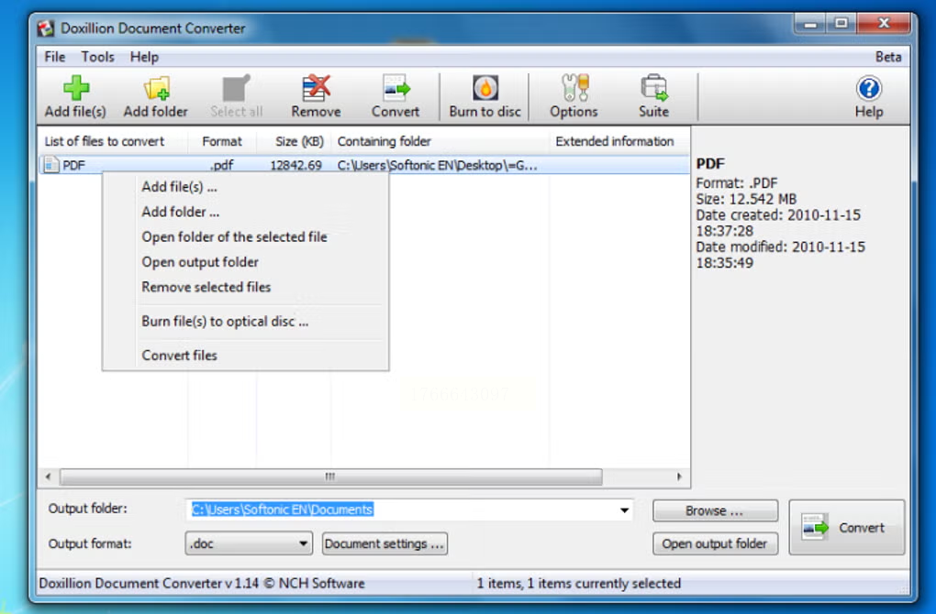Click the 12842.69 size cell
Image resolution: width=936 pixels, height=614 pixels.
click(x=296, y=165)
